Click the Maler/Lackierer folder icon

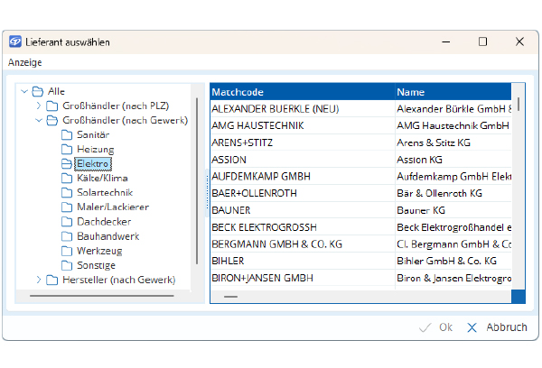coord(67,207)
